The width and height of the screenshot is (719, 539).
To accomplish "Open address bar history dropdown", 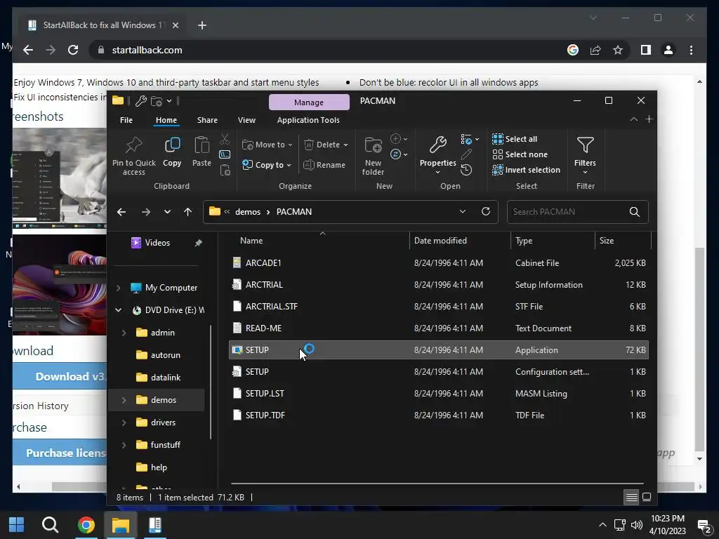I will tap(462, 211).
